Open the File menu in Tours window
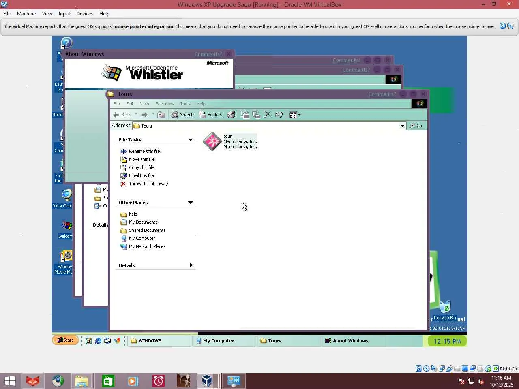The height and width of the screenshot is (389, 519). pyautogui.click(x=116, y=104)
